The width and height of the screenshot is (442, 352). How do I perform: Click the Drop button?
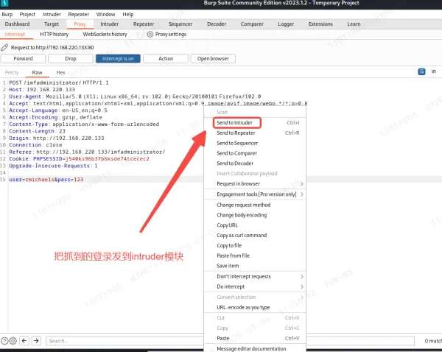click(x=71, y=59)
